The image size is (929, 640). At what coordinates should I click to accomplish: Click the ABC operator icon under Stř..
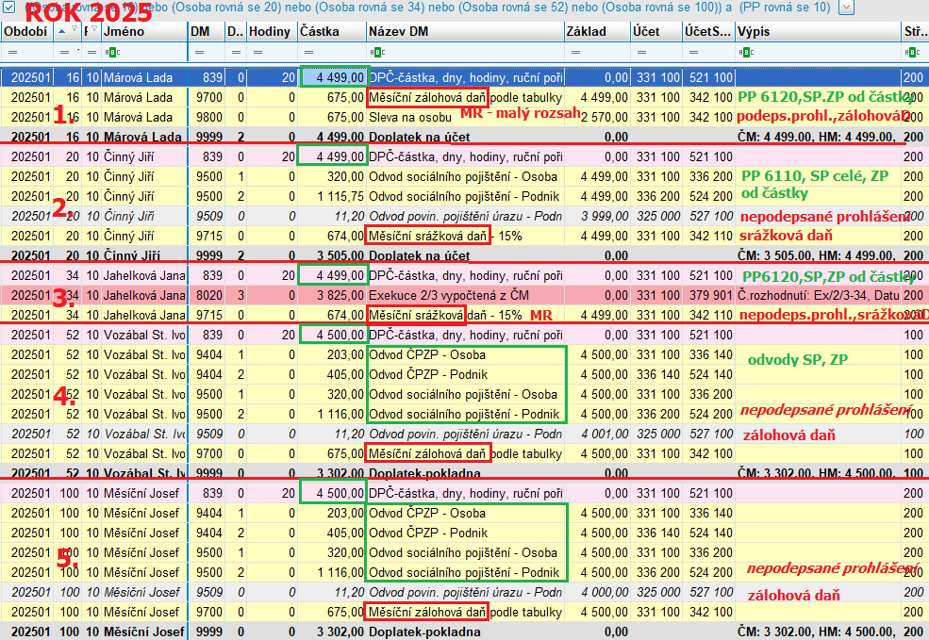[x=912, y=53]
